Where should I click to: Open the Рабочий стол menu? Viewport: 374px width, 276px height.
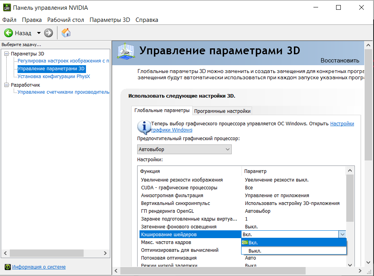(x=66, y=20)
